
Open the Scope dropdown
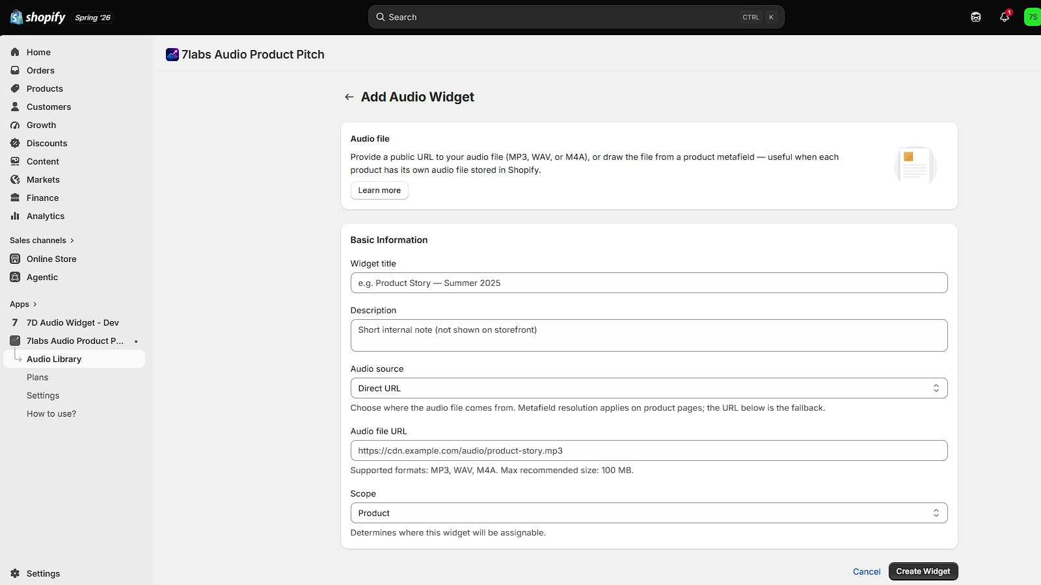(x=649, y=513)
